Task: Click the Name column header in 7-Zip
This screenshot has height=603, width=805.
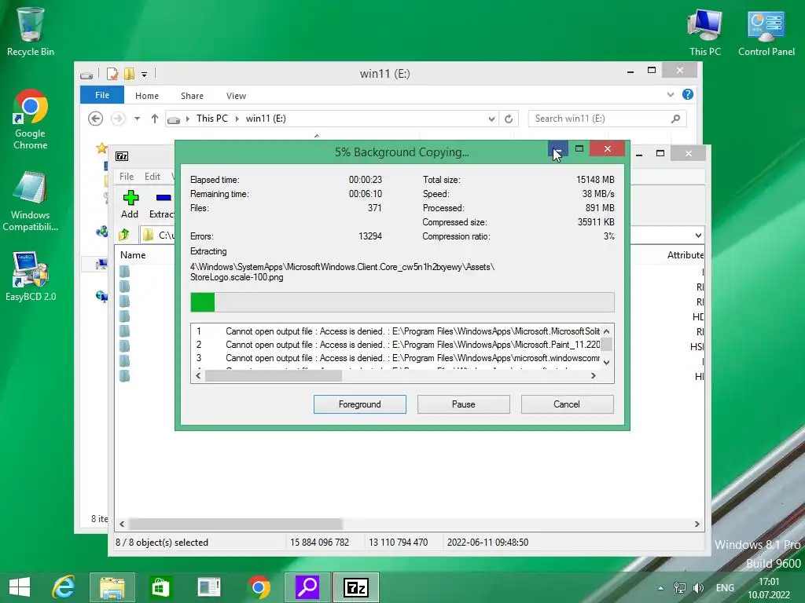Action: pyautogui.click(x=133, y=255)
